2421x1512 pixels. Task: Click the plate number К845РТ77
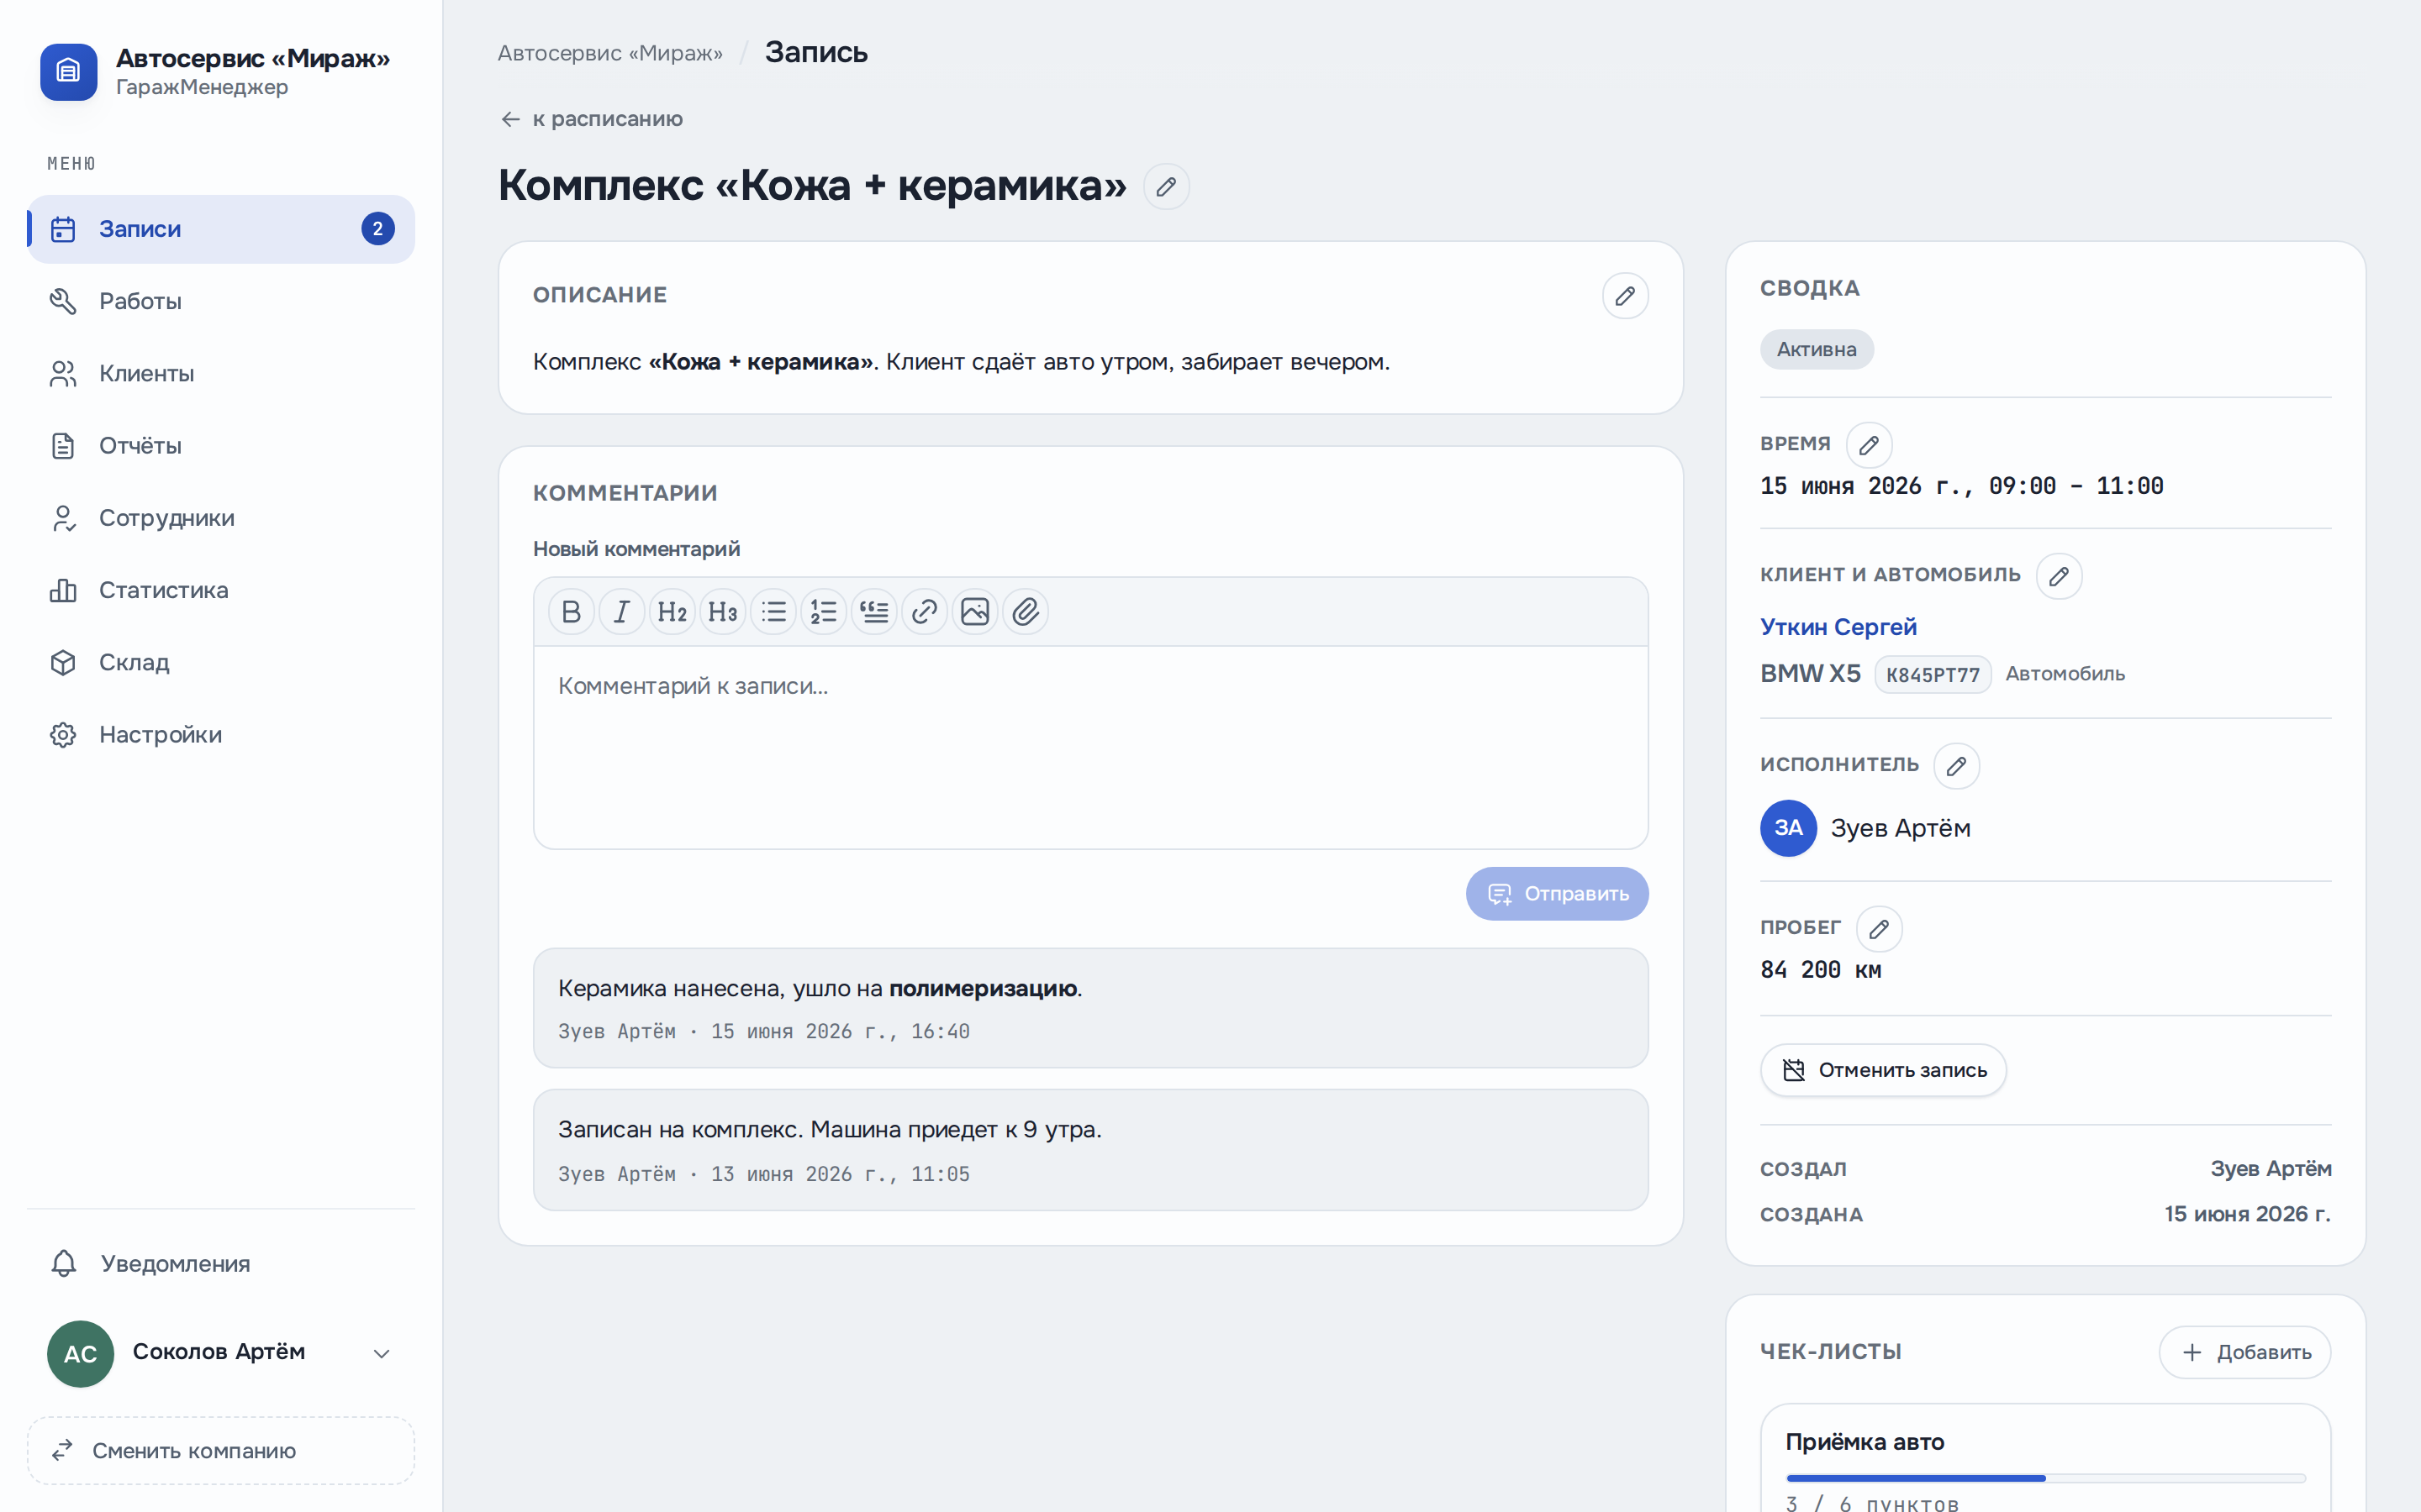[x=1932, y=675]
